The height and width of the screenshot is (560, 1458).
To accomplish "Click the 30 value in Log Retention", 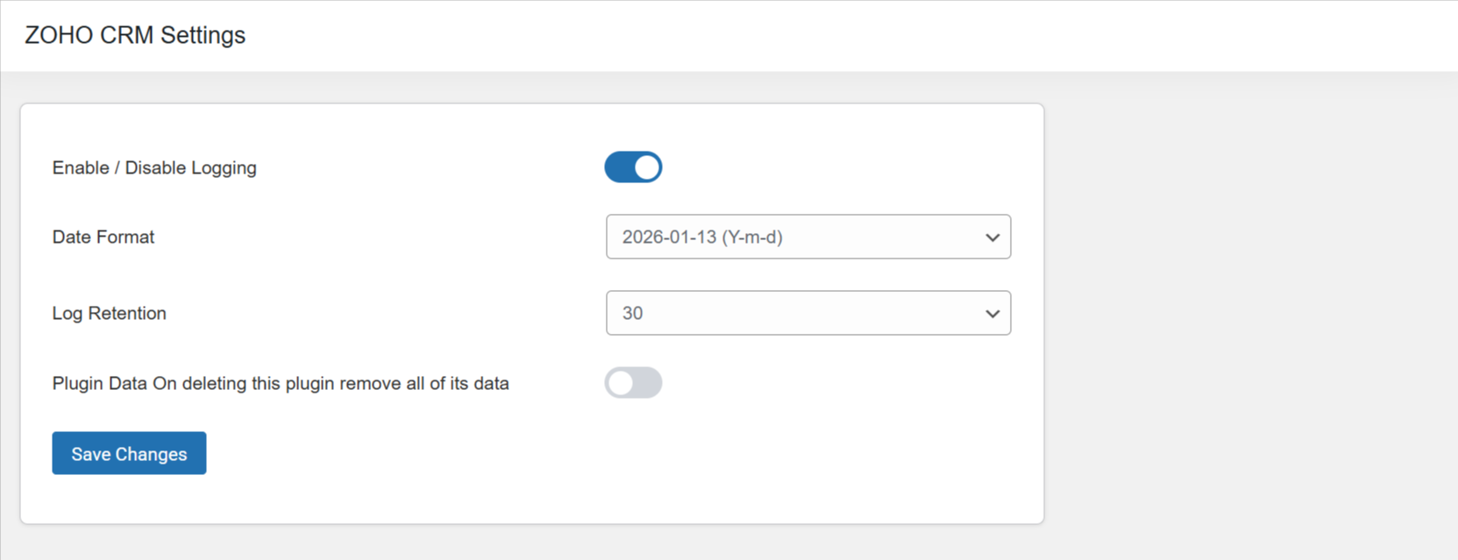I will pyautogui.click(x=632, y=313).
